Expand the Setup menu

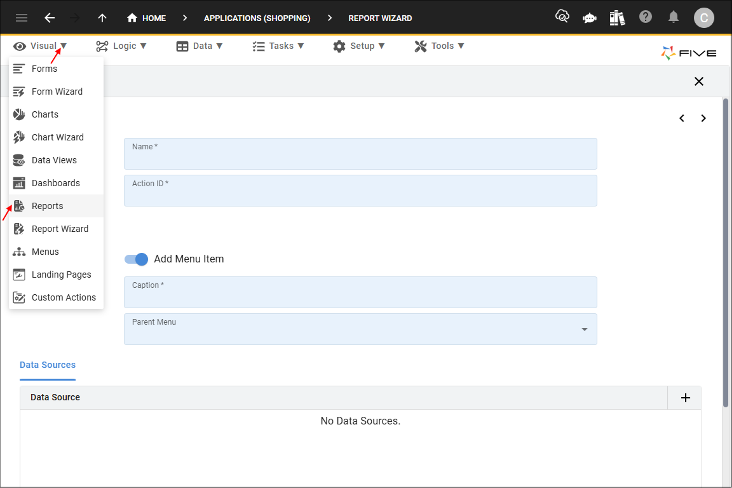click(x=359, y=46)
